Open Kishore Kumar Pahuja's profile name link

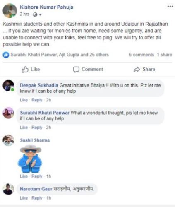click(x=46, y=7)
